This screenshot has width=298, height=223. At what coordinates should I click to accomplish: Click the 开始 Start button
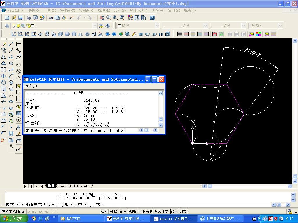[14, 218]
